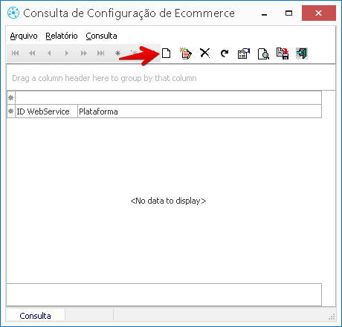Click the undo curved arrow icon
The width and height of the screenshot is (342, 327).
(225, 54)
